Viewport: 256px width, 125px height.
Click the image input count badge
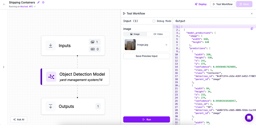click(x=95, y=42)
